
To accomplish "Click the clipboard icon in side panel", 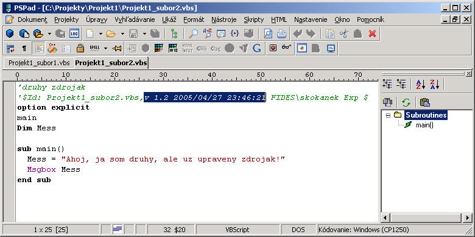I will [x=424, y=102].
